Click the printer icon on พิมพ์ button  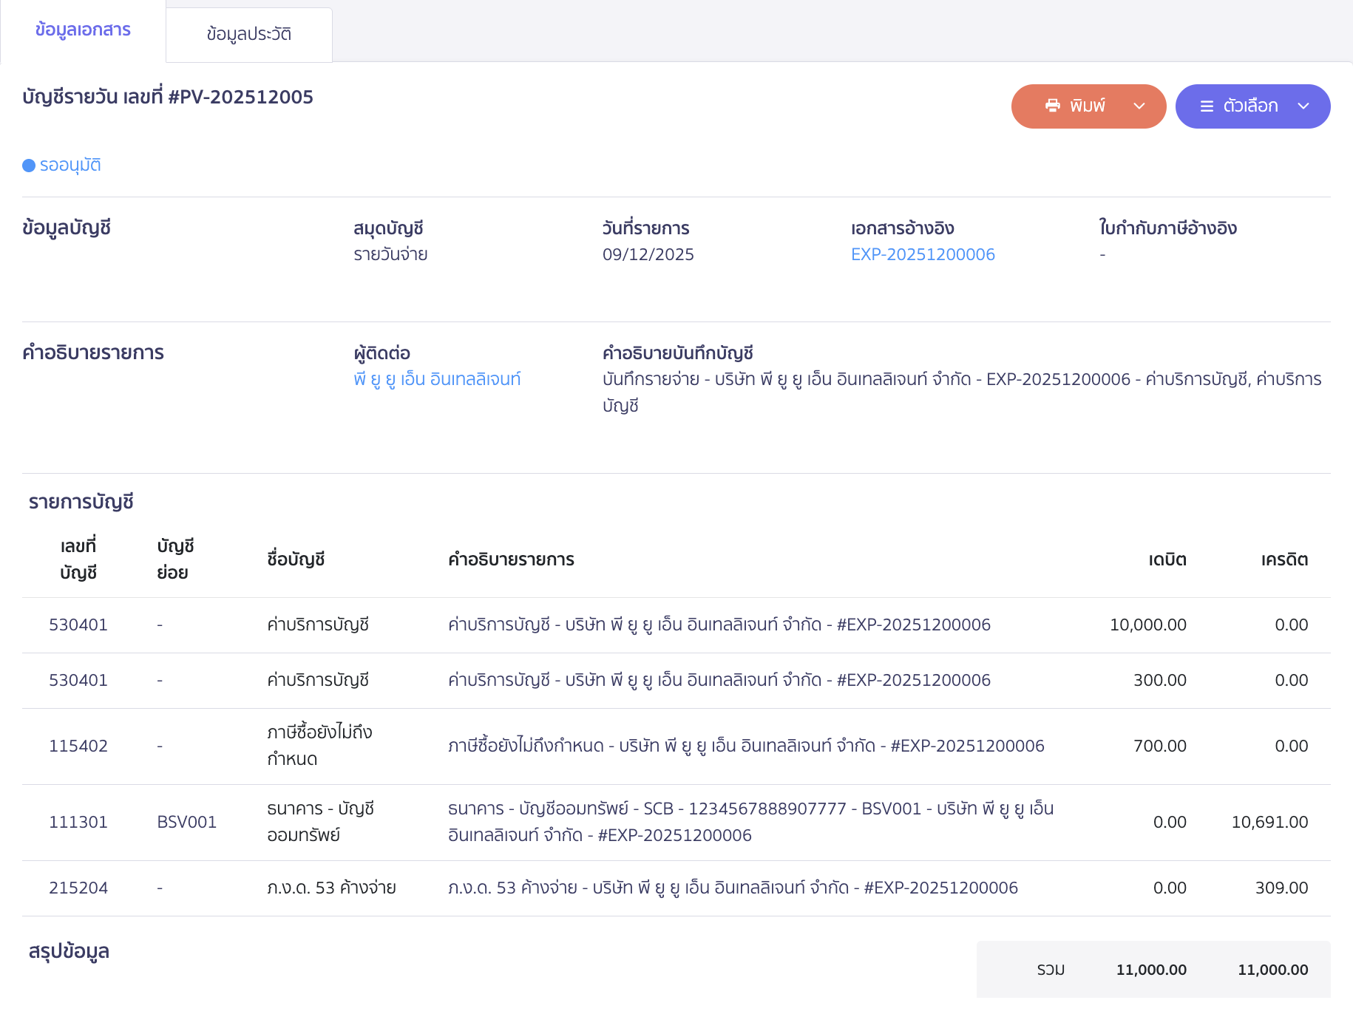[x=1052, y=106]
